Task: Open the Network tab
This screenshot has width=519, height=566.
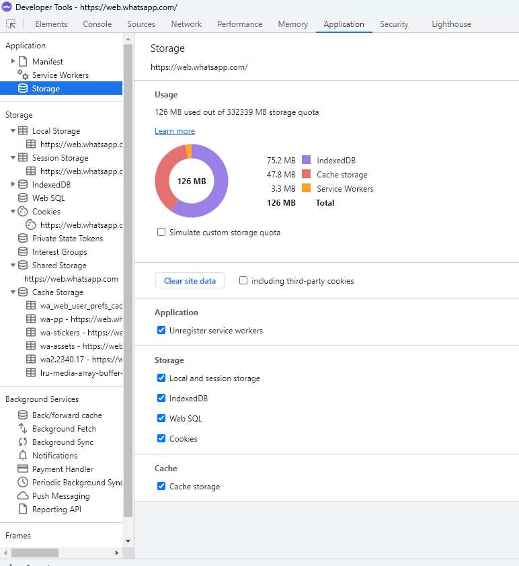Action: pos(186,24)
